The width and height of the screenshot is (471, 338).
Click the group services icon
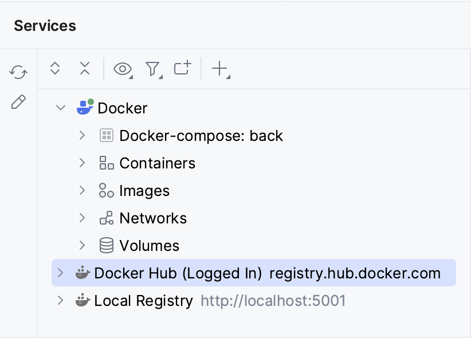tap(182, 68)
